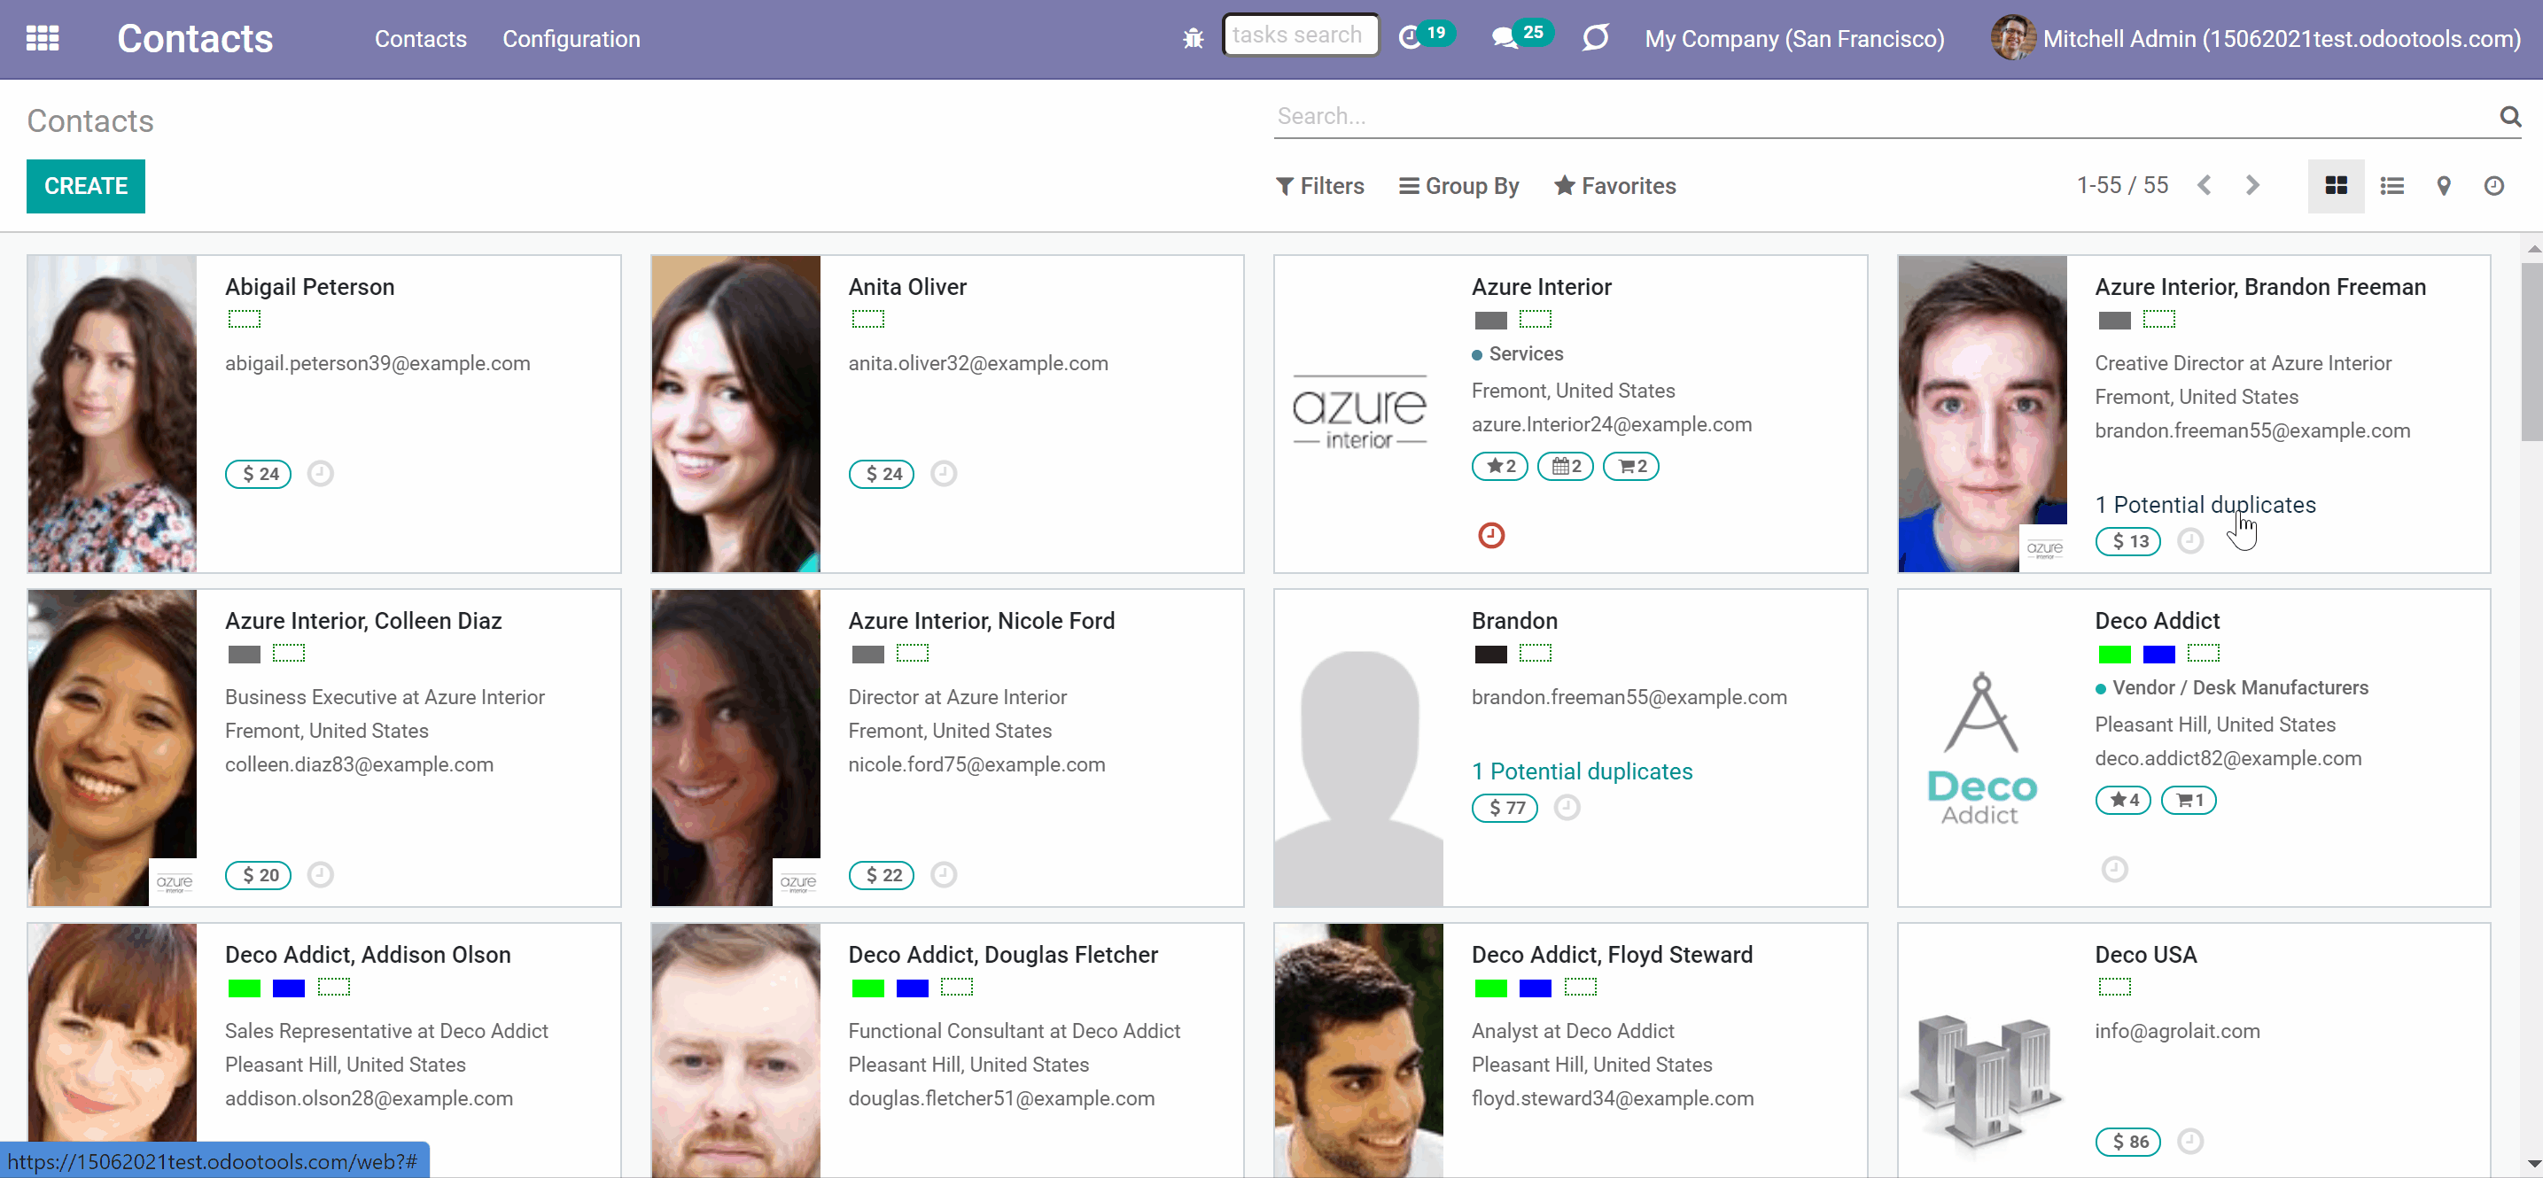Click star opportunities badge 2 on Azure Interior
2543x1178 pixels.
(x=1499, y=466)
